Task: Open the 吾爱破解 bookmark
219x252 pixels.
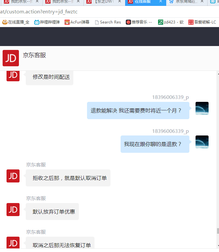Action: [x=202, y=22]
